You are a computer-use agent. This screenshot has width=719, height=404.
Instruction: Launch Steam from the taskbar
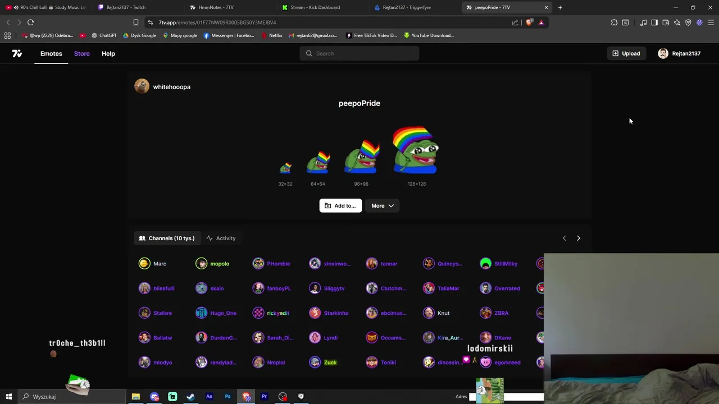coord(191,397)
